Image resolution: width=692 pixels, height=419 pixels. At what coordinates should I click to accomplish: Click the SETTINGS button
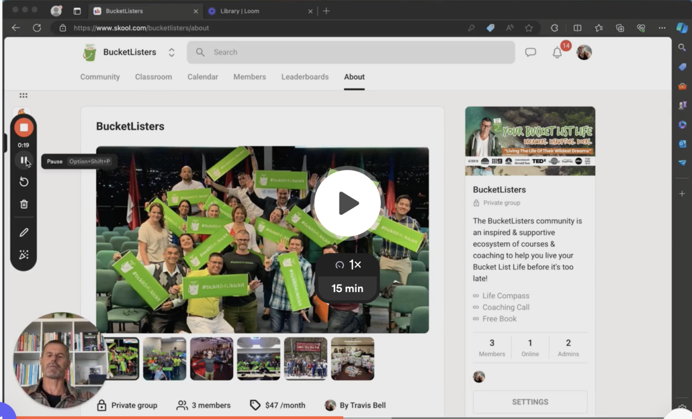click(530, 402)
